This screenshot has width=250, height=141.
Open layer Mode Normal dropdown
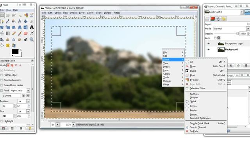(248, 29)
